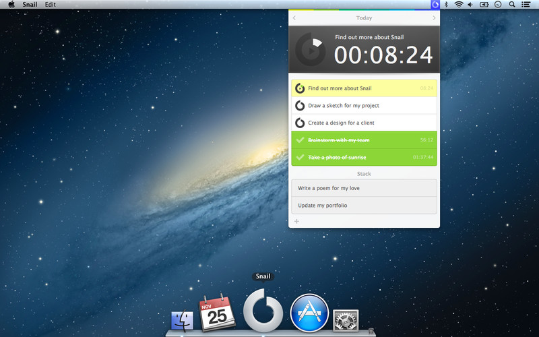Open Calendar from the Dock
Screen dimensions: 539x337
(x=217, y=313)
